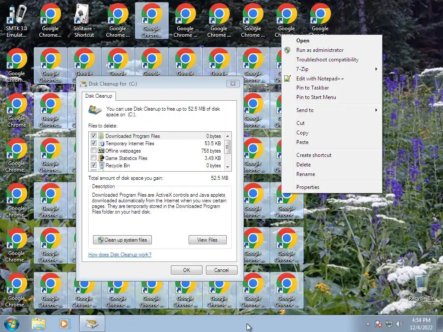Show hidden system tray icons arrow
443x332 pixels.
[x=368, y=324]
